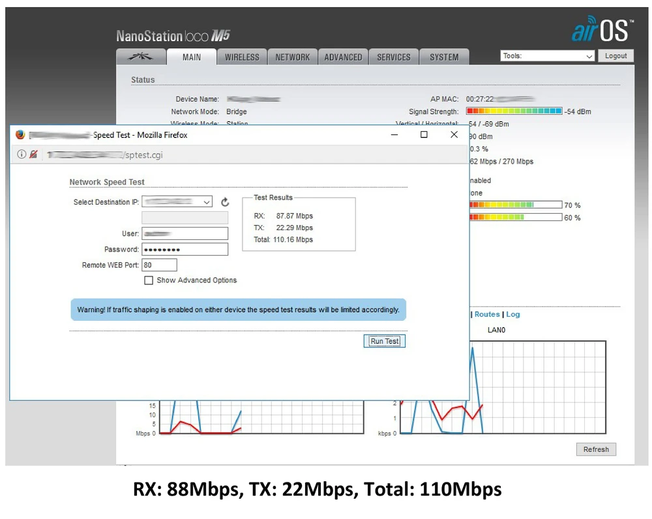
Task: Focus the Remote WEB Port field
Action: tap(159, 265)
